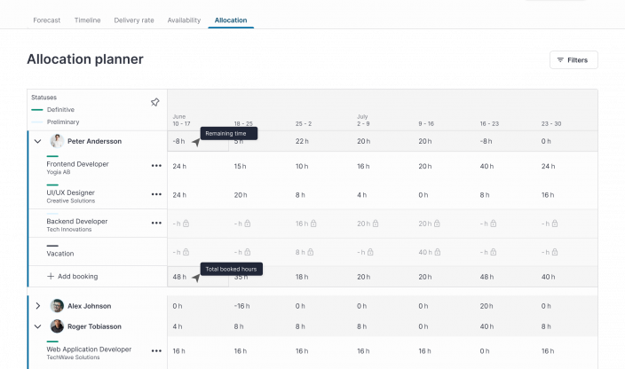This screenshot has width=625, height=369.
Task: Click the plus icon in Add booking
Action: click(51, 277)
